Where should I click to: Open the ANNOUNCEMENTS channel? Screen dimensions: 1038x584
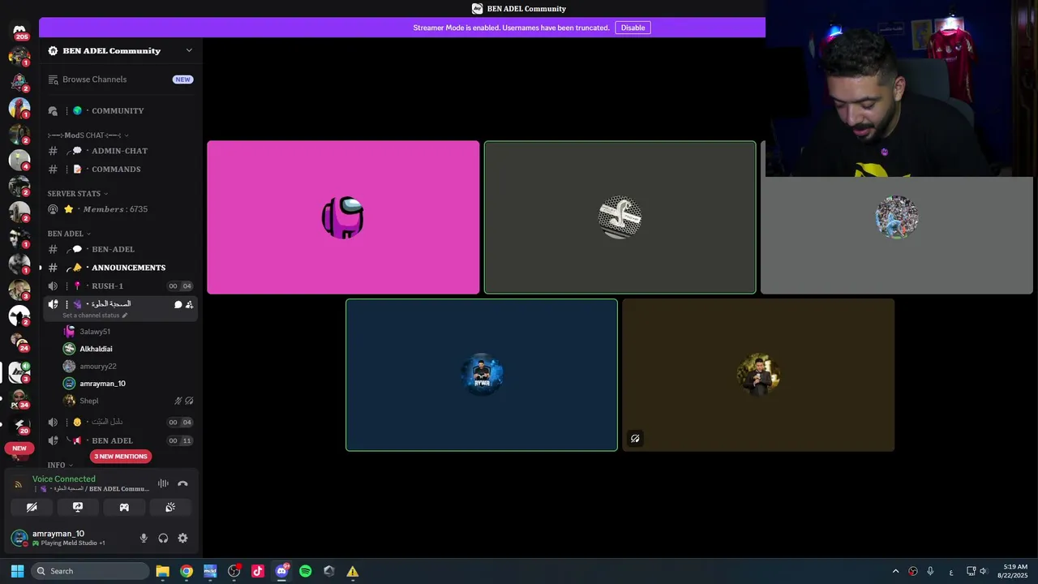(120, 268)
